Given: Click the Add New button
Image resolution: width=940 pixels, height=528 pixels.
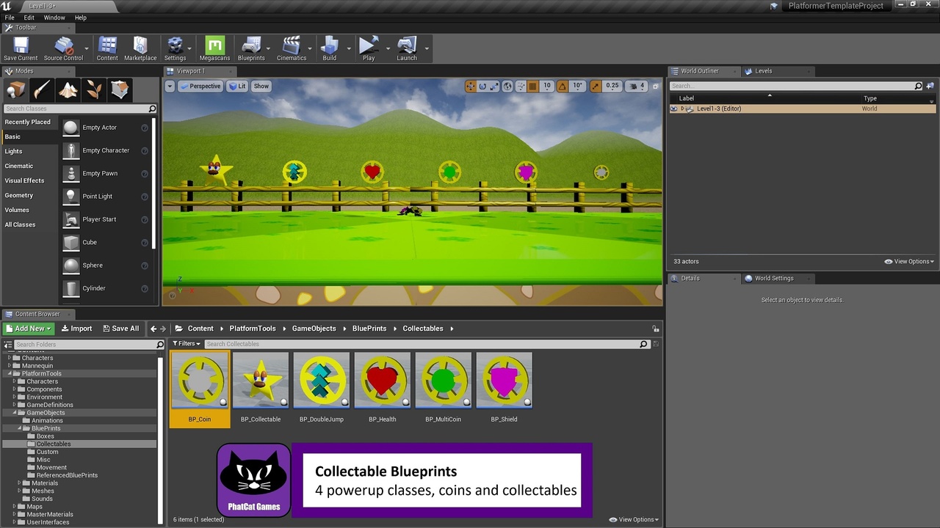Looking at the screenshot, I should coord(28,328).
